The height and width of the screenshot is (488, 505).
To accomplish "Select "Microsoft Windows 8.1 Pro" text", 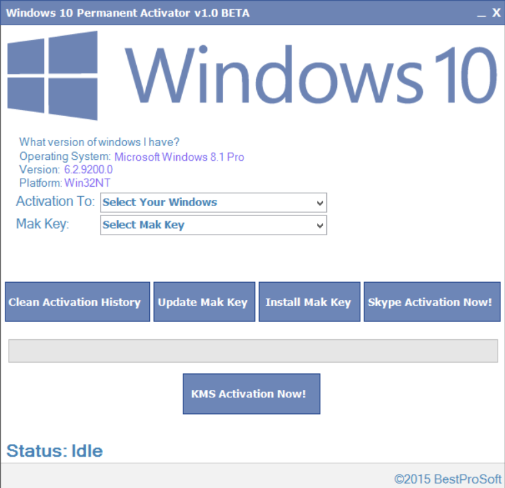I will [179, 157].
